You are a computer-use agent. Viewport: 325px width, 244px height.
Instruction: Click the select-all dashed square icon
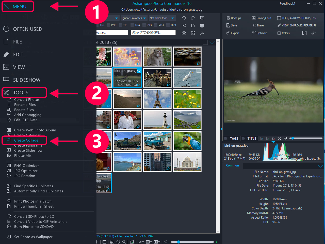click(112, 242)
